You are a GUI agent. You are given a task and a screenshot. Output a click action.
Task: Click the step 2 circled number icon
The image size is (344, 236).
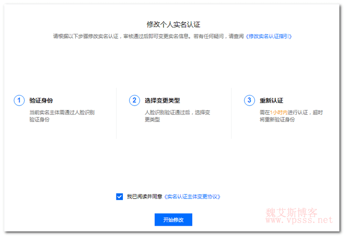134,100
